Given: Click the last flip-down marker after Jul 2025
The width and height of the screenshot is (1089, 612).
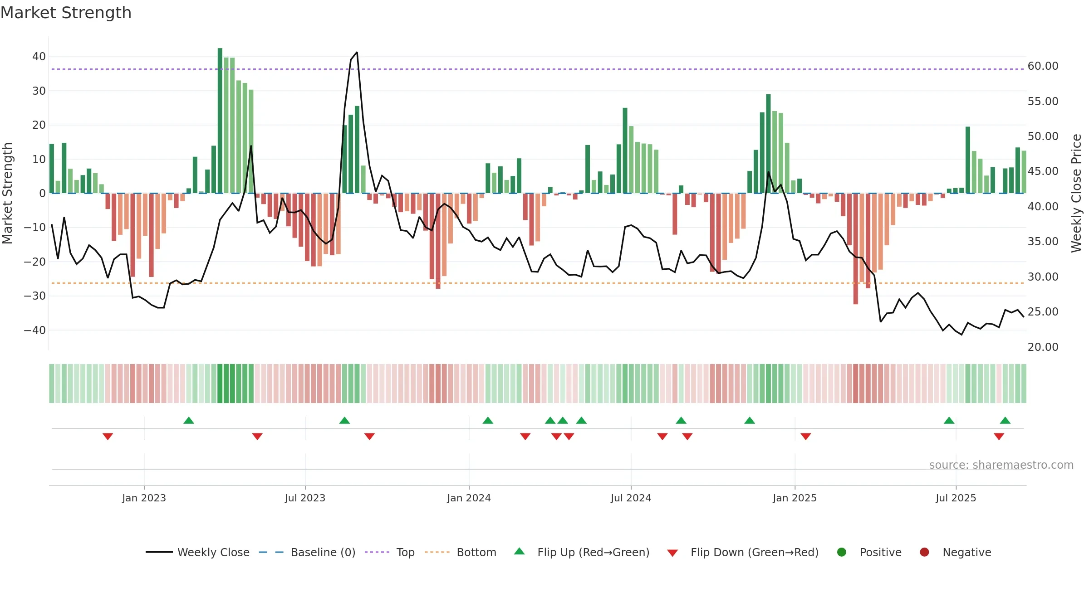Looking at the screenshot, I should coord(999,436).
